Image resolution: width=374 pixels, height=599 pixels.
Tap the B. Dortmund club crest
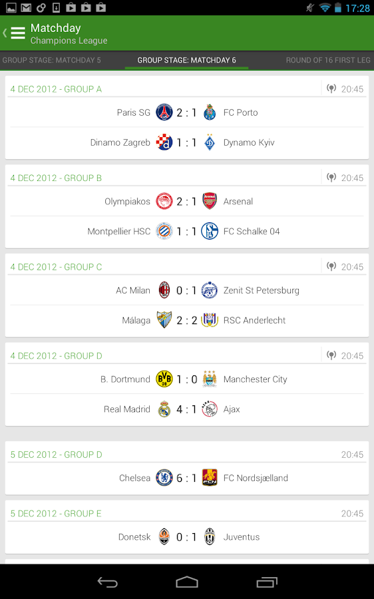(x=164, y=379)
